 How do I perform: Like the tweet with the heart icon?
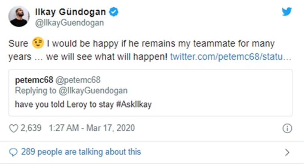tap(13, 128)
